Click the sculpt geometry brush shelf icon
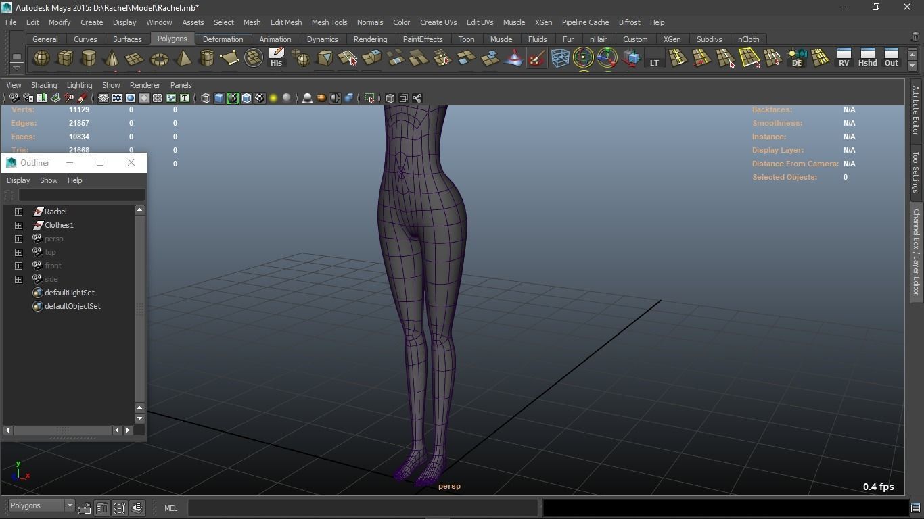 (x=536, y=59)
